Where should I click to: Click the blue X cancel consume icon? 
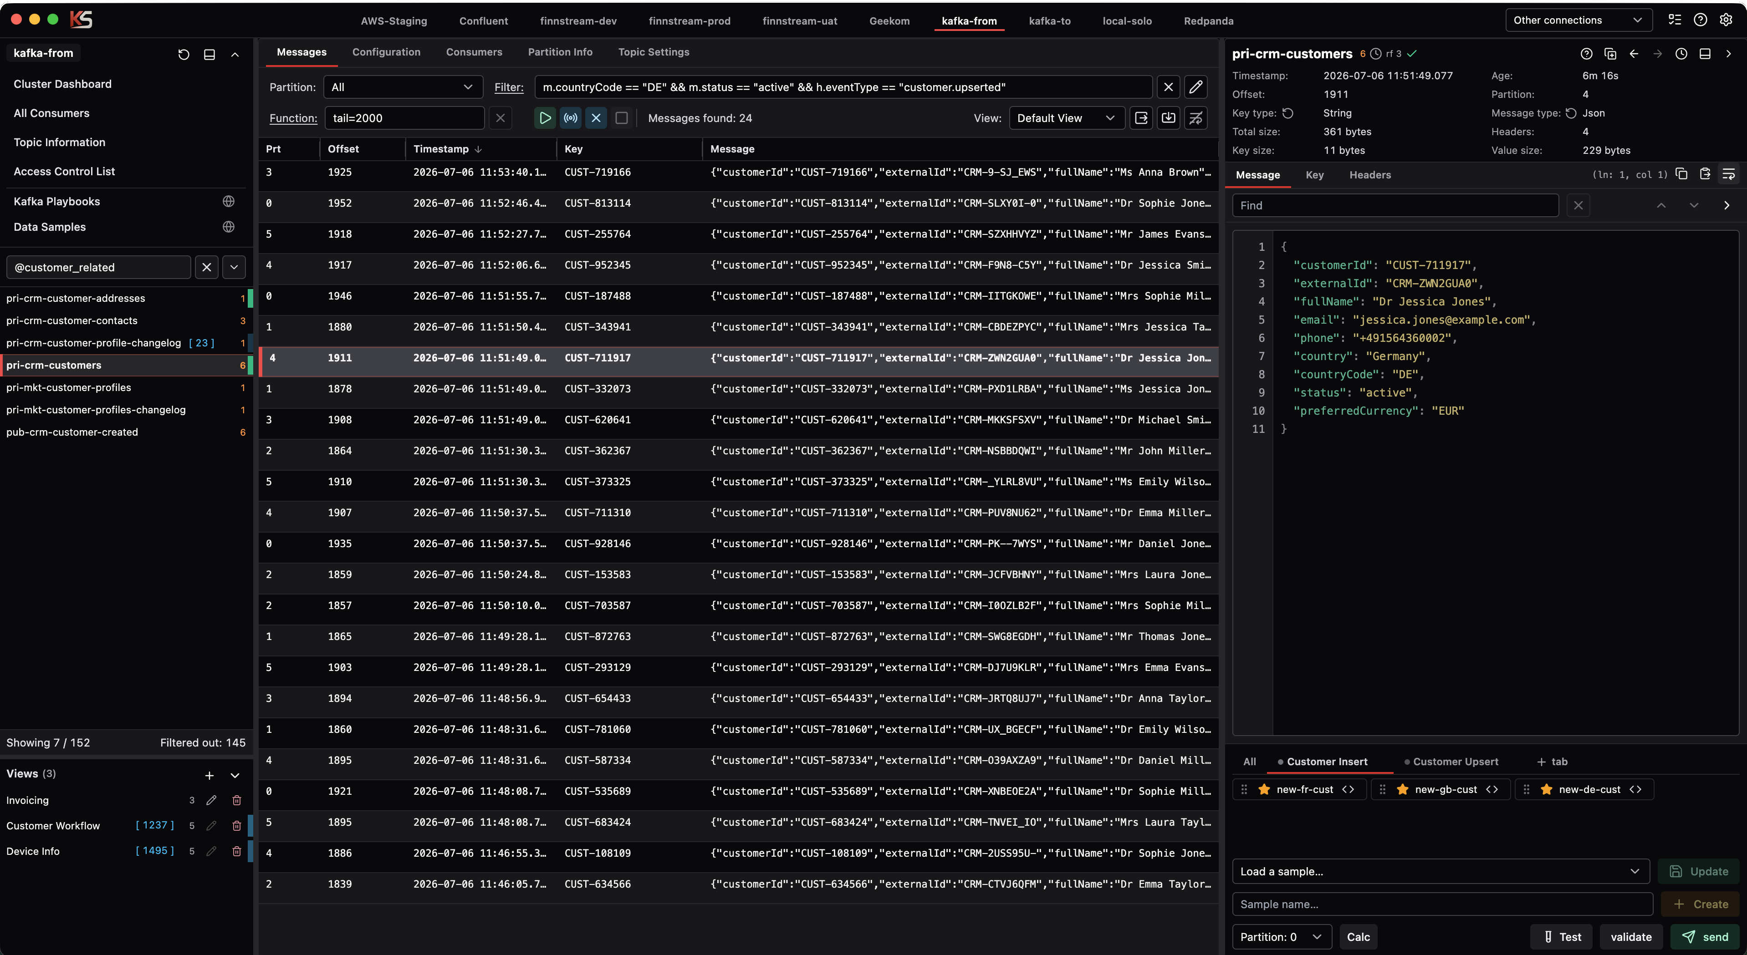tap(596, 118)
